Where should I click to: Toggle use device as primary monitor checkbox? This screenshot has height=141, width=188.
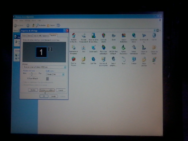click(x=23, y=82)
